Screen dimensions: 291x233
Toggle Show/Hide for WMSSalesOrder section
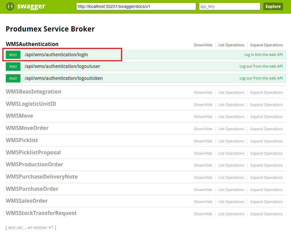[203, 202]
